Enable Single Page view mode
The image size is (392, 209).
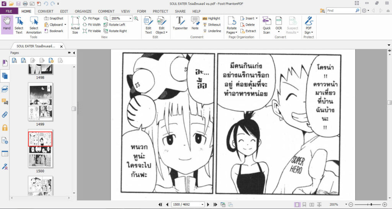[297, 204]
